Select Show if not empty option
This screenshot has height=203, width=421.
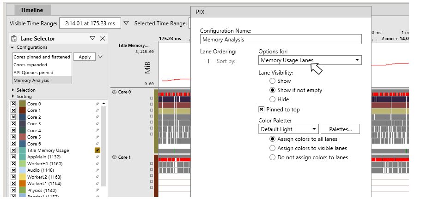coord(272,90)
